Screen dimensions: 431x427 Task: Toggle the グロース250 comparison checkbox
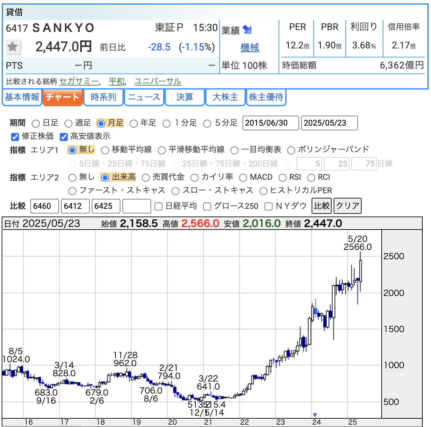[207, 206]
